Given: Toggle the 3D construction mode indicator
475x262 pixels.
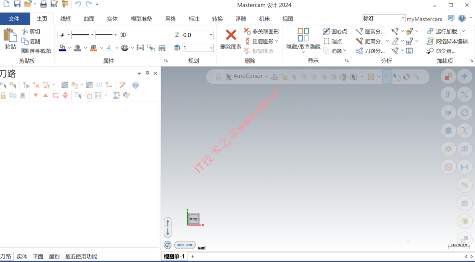Looking at the screenshot, I should [x=123, y=35].
